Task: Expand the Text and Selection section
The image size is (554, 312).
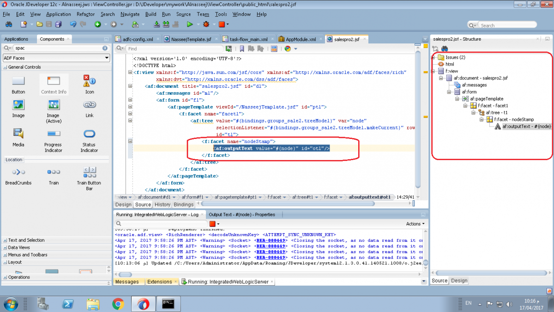Action: (5, 240)
